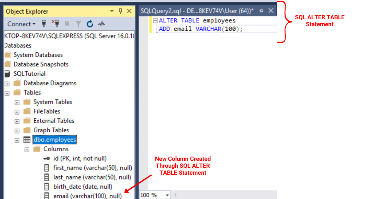Collapse the Columns node
379x199 pixels.
pyautogui.click(x=27, y=150)
